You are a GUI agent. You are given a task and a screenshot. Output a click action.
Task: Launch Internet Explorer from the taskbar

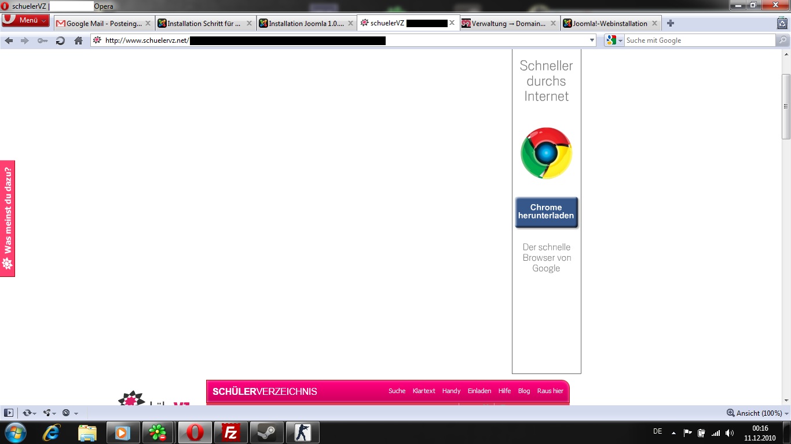tap(51, 432)
